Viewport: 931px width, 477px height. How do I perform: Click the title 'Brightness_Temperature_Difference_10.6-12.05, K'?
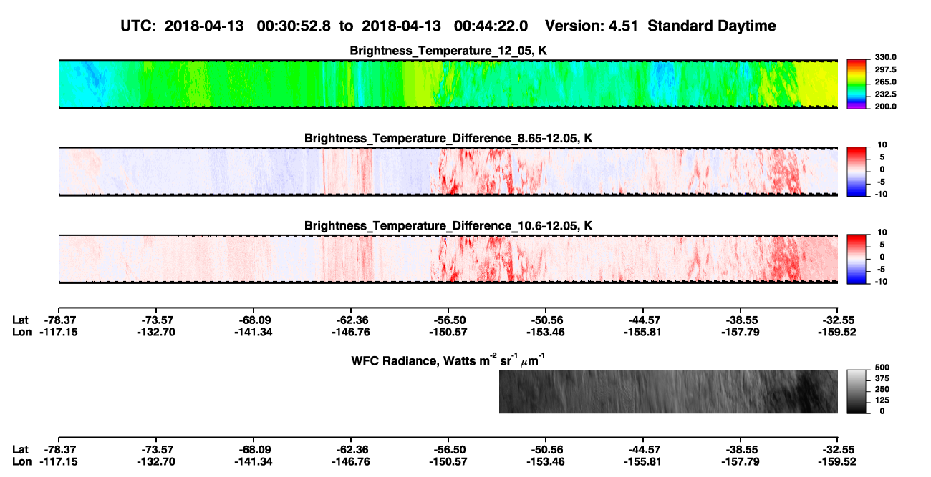tap(448, 226)
